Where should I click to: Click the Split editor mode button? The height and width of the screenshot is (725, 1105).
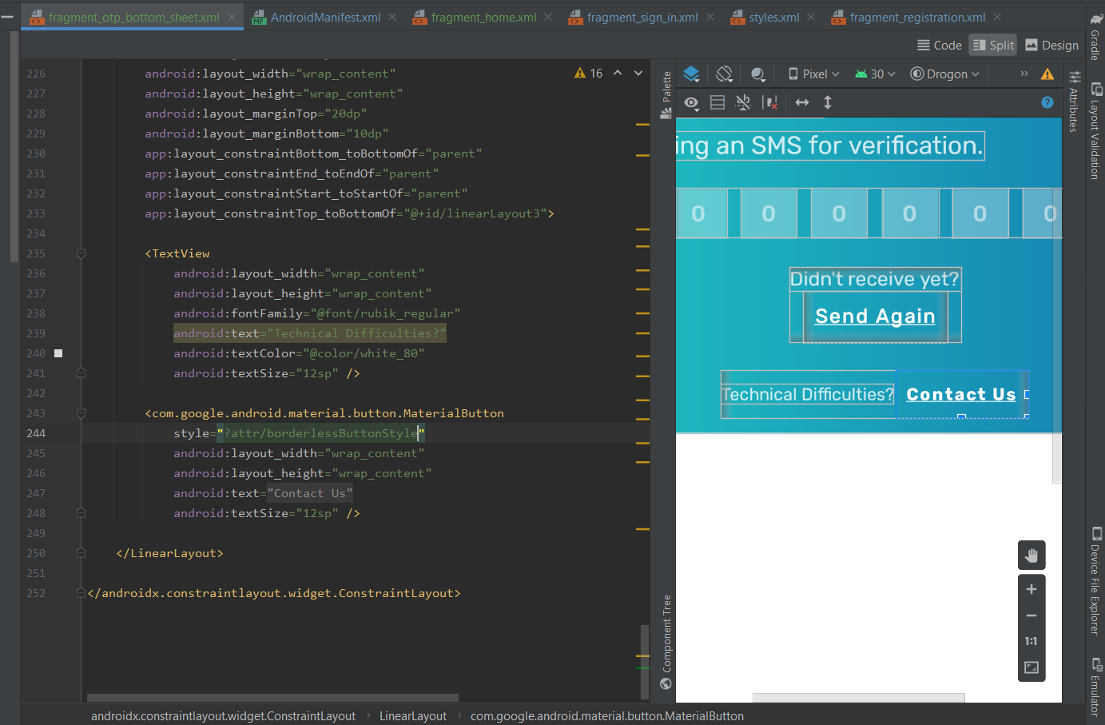click(x=992, y=45)
